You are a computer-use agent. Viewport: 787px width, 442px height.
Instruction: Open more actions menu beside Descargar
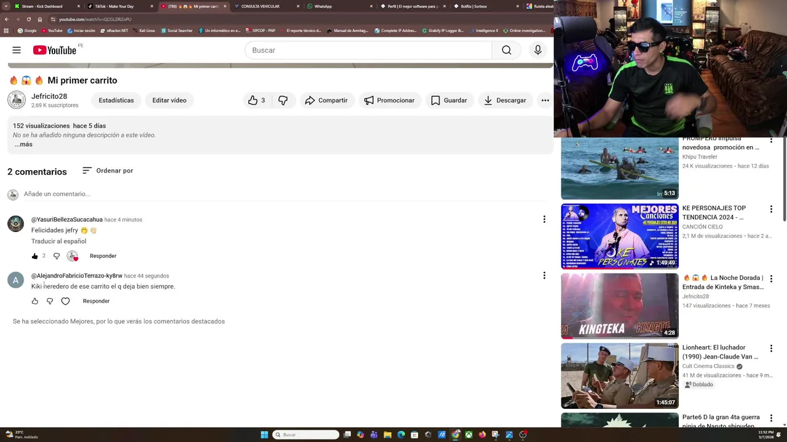pyautogui.click(x=545, y=100)
